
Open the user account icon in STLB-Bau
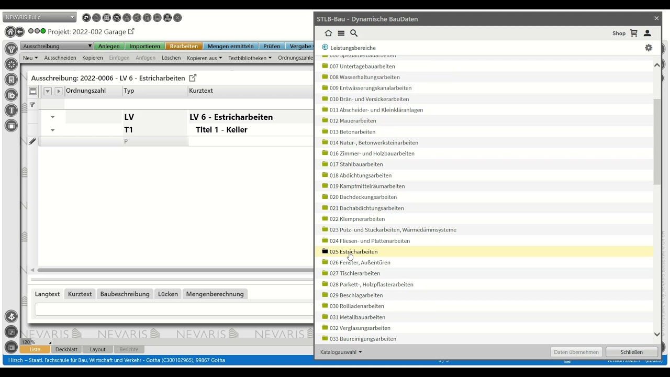tap(647, 33)
